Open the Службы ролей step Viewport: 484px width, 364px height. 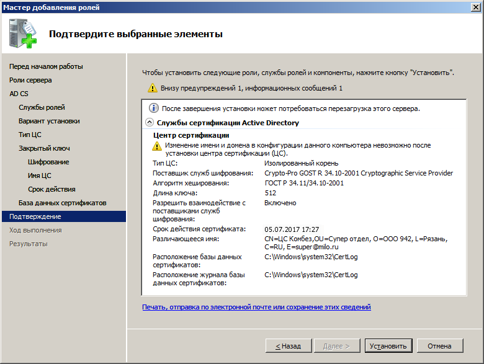[42, 107]
